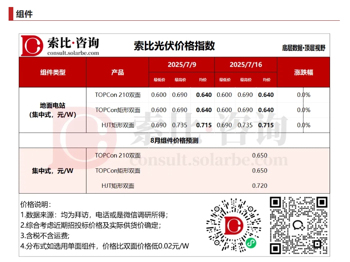The height and width of the screenshot is (262, 350).
Task: Click the 产品 column header
Action: tap(118, 72)
